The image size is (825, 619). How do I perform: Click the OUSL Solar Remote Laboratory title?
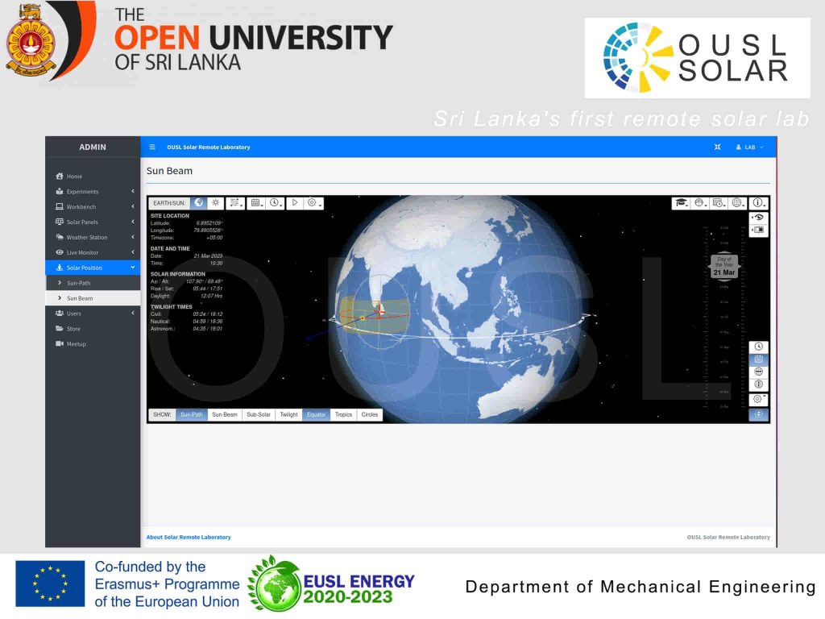(209, 147)
